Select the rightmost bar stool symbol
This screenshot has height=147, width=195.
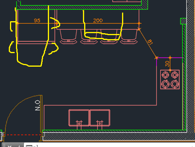pyautogui.click(x=129, y=37)
